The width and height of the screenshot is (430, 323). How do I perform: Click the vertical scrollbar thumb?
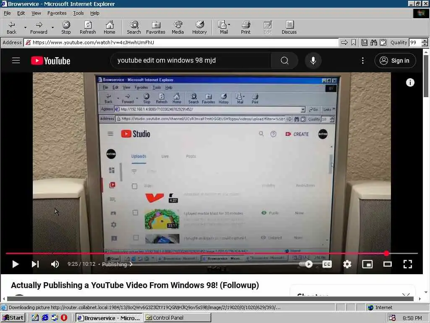coord(426,76)
